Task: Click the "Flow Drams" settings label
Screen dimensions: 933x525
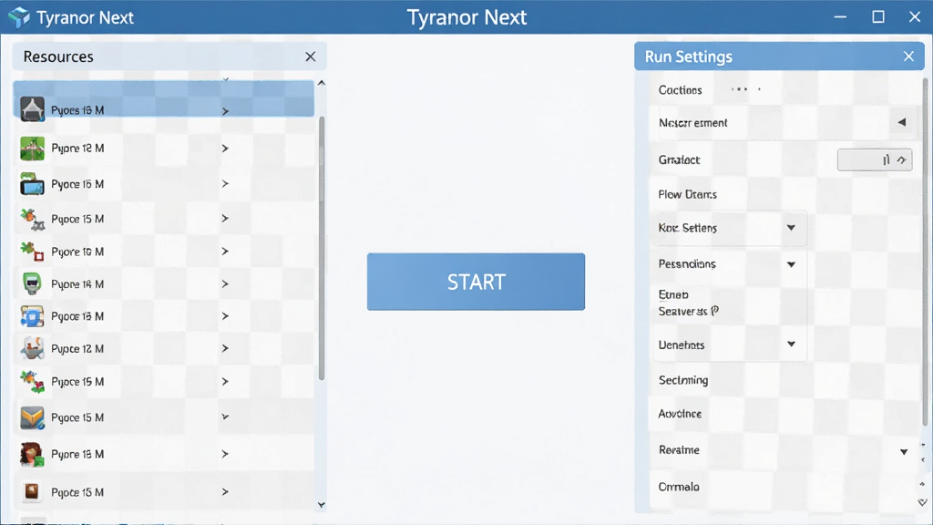Action: [687, 195]
